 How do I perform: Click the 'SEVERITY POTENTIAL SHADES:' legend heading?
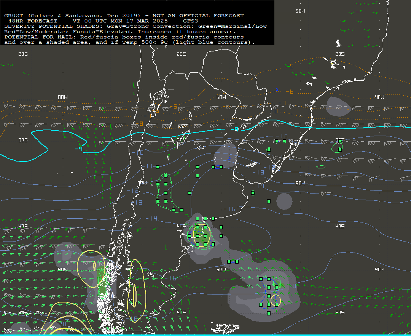click(54, 26)
